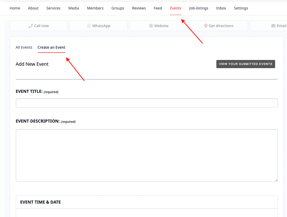This screenshot has width=287, height=217.
Task: Open the Reviews tab
Action: pos(139,8)
